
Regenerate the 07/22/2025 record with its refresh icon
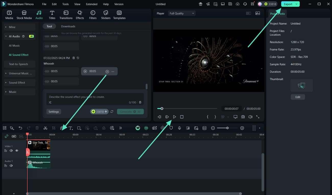click(x=78, y=58)
